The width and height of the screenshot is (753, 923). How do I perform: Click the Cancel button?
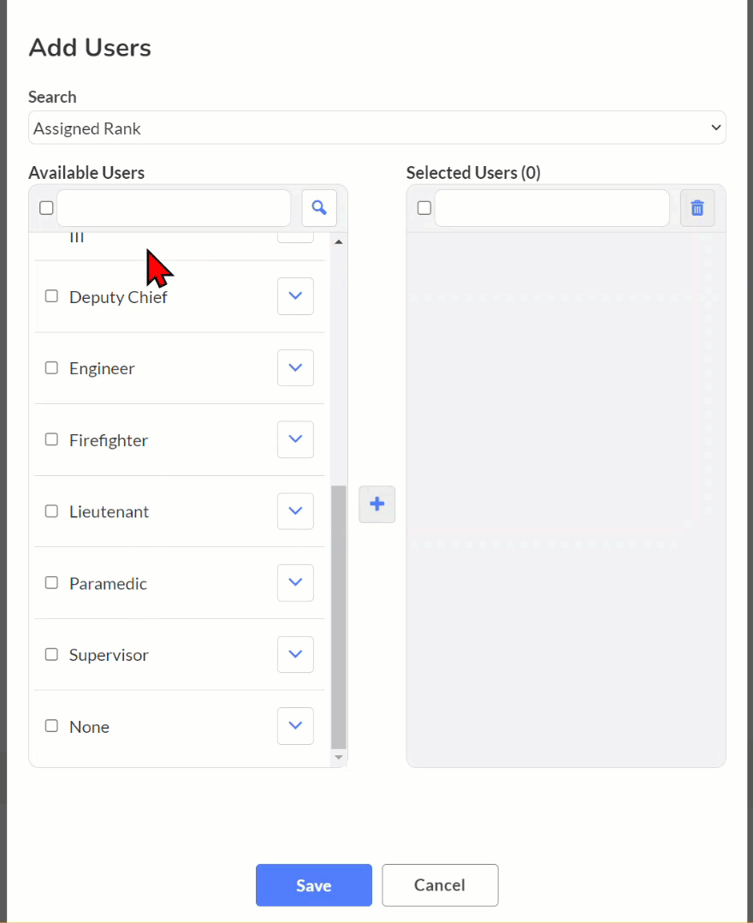click(x=440, y=885)
